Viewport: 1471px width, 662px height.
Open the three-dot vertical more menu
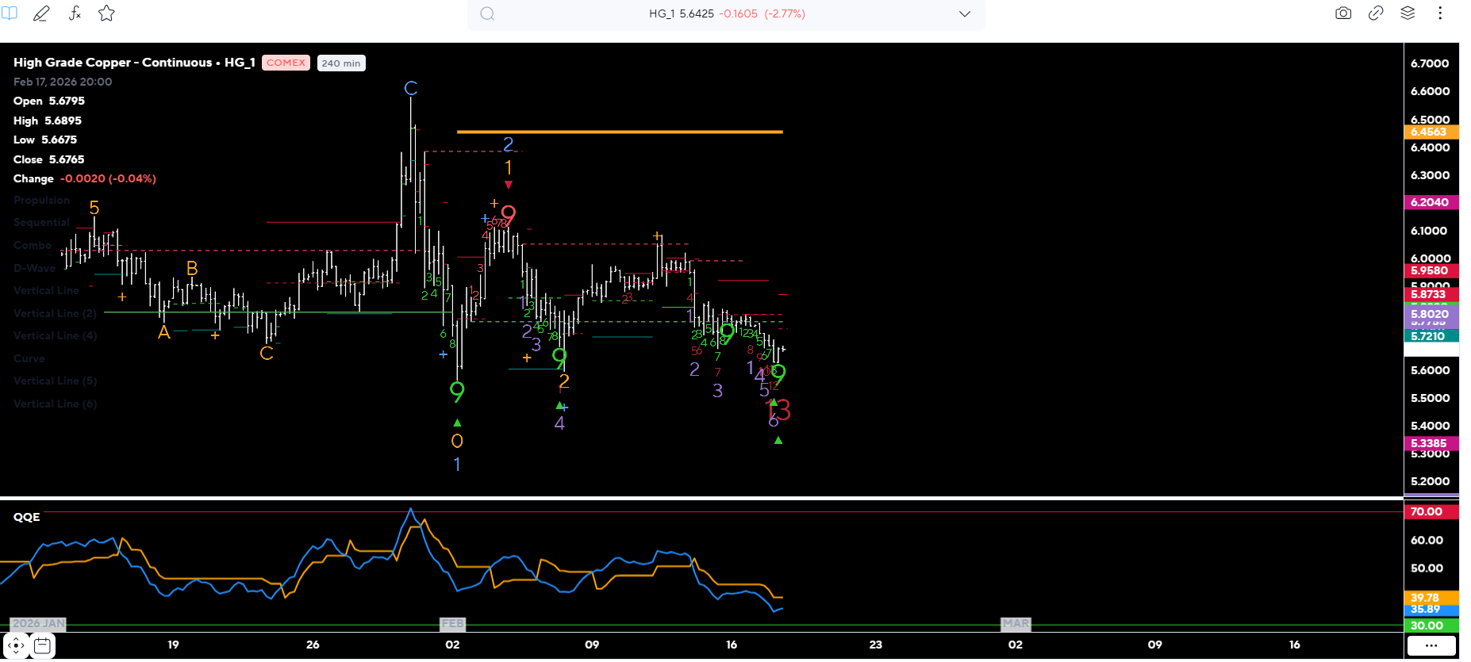coord(1440,13)
